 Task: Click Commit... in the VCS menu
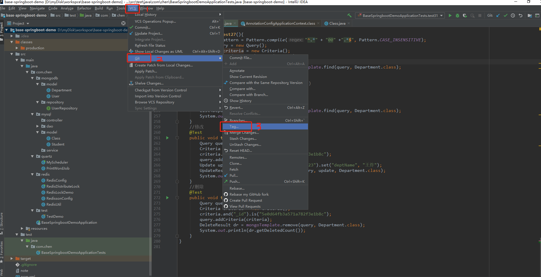pyautogui.click(x=175, y=27)
